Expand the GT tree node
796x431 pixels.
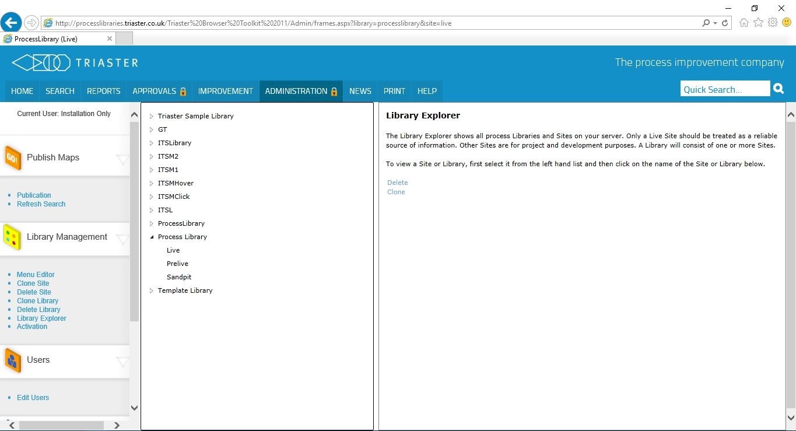point(151,129)
